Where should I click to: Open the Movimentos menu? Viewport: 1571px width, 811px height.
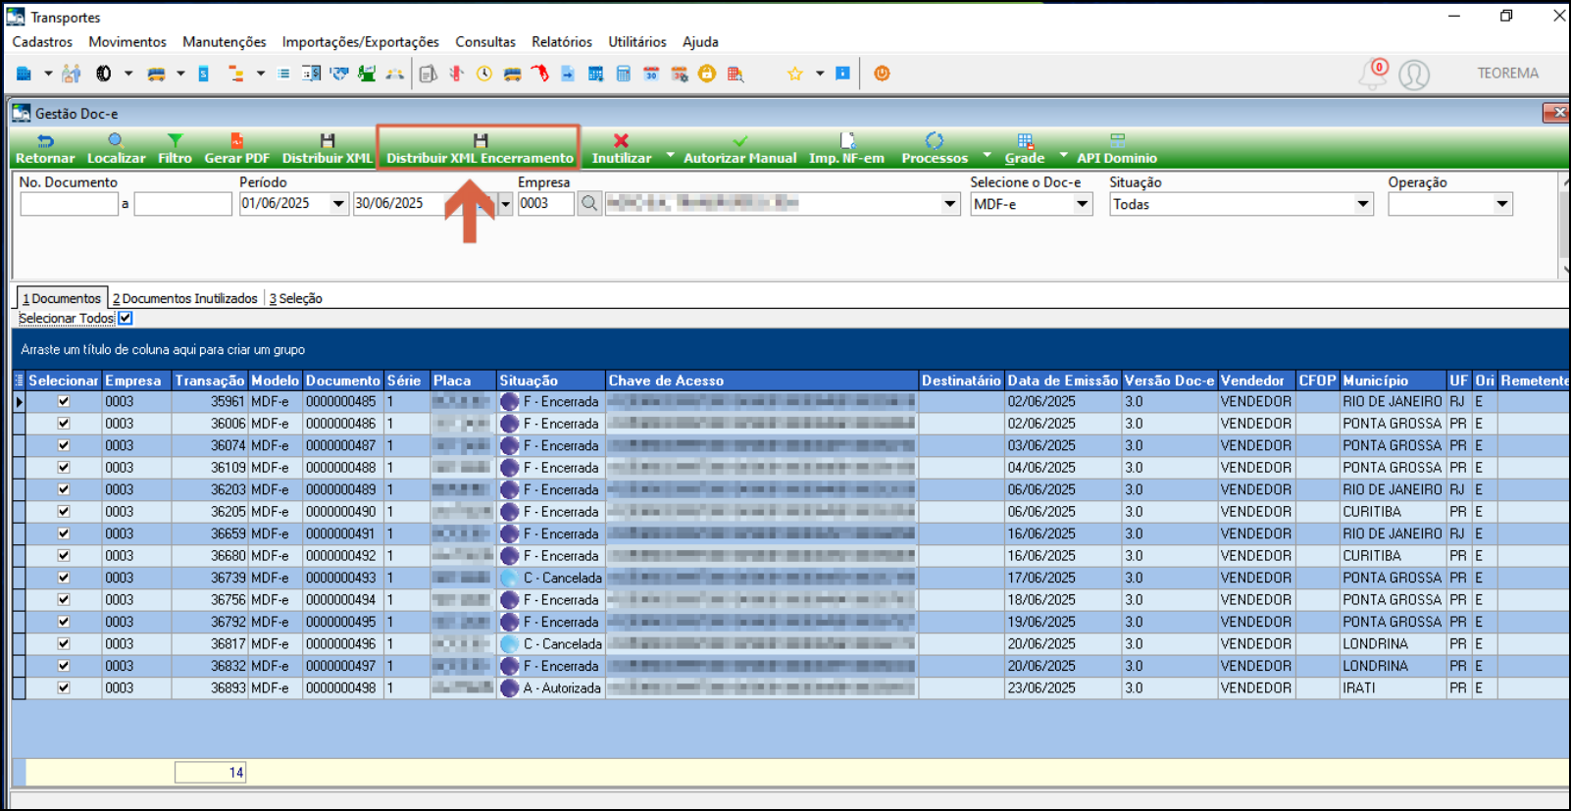(127, 42)
